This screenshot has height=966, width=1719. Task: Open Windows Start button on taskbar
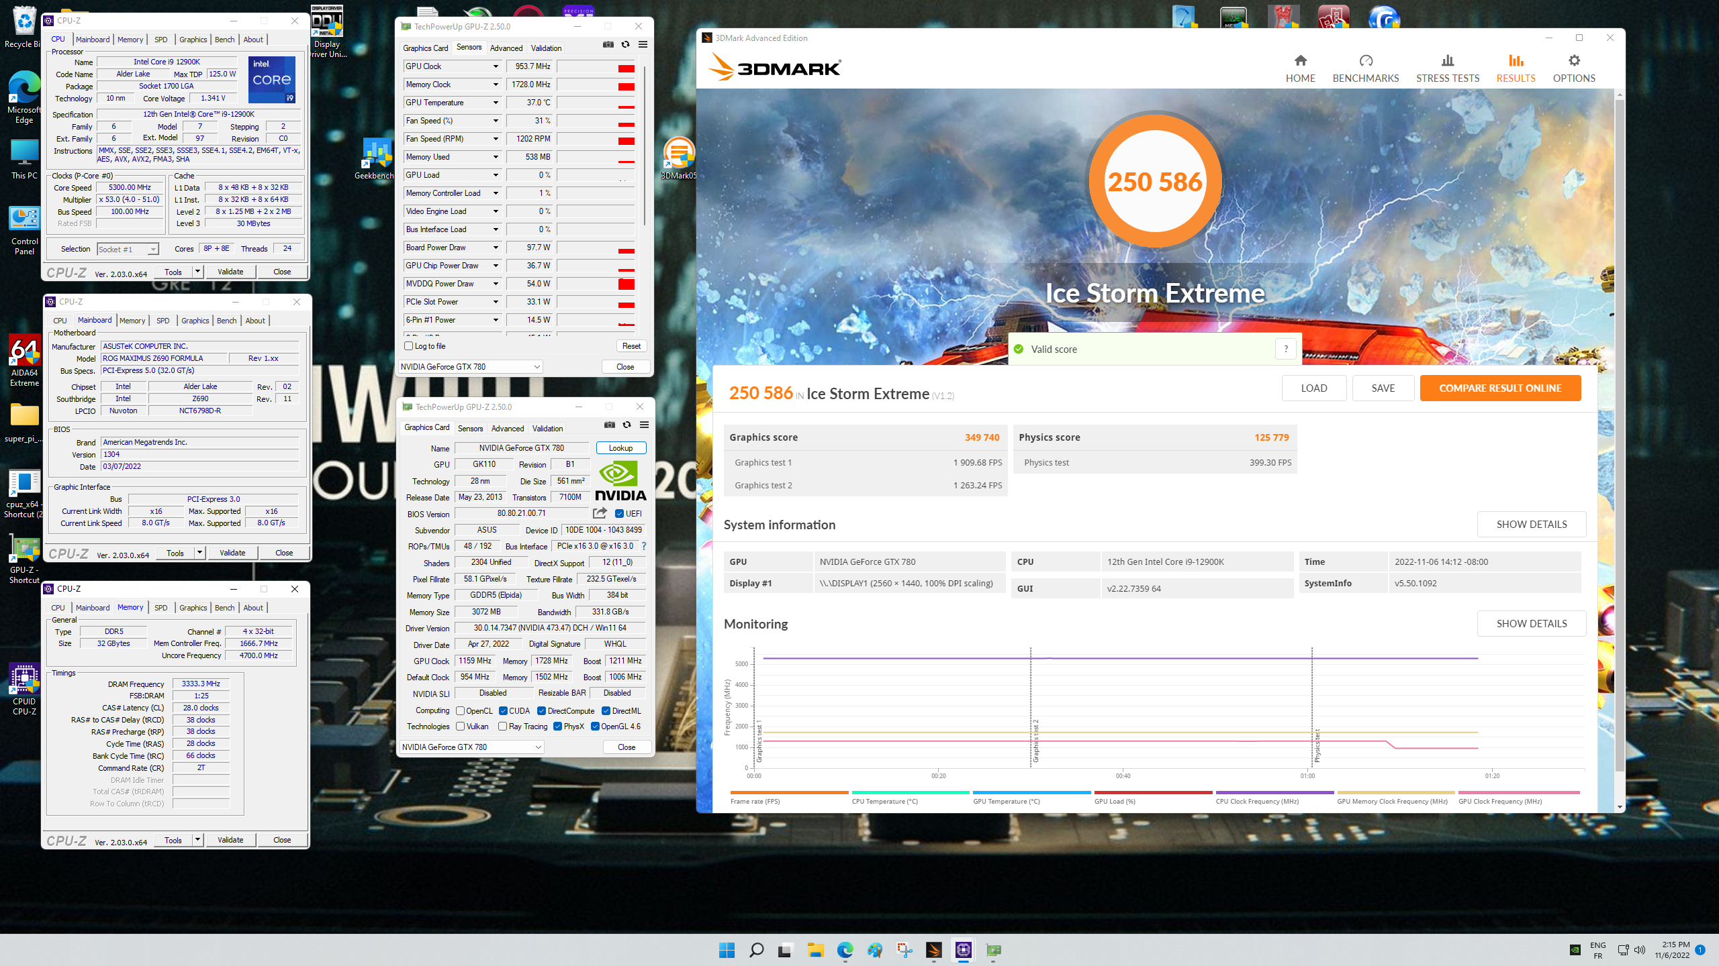tap(727, 950)
